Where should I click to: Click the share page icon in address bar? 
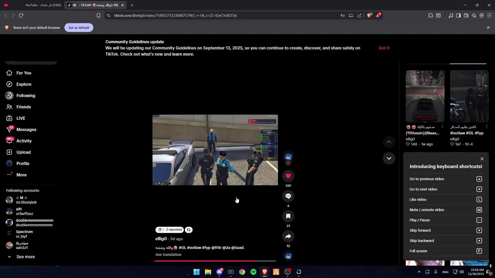click(360, 15)
